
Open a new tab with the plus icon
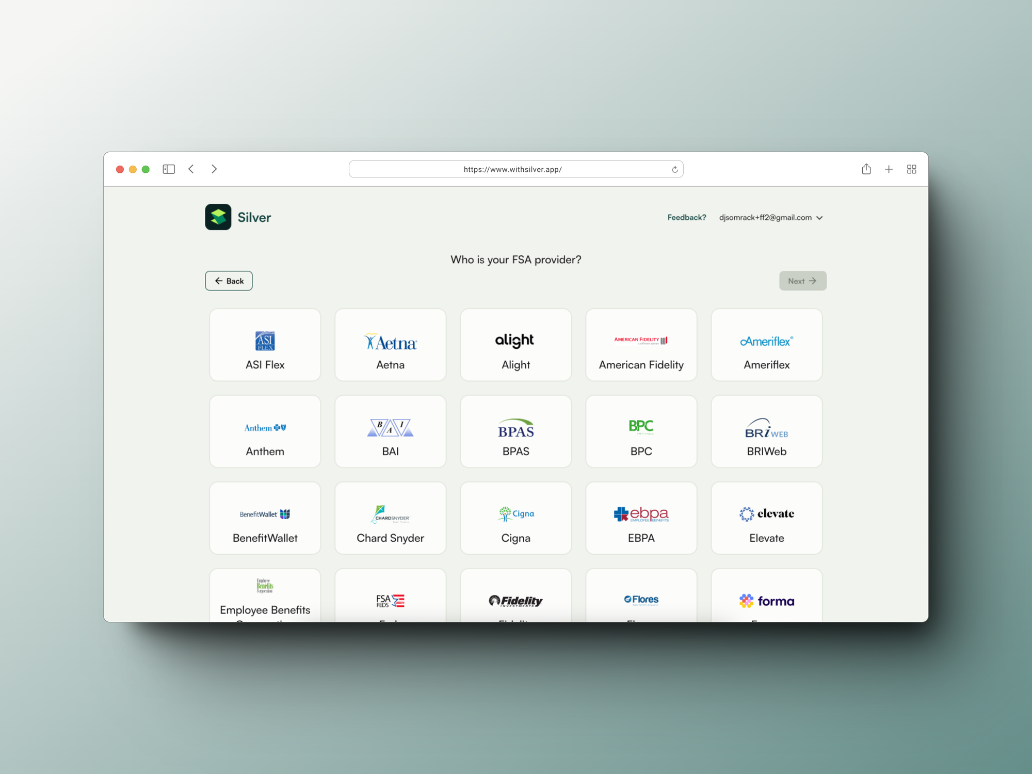[x=889, y=169]
